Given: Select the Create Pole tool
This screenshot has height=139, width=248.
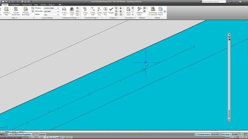Looking at the screenshot, I should [93, 11].
